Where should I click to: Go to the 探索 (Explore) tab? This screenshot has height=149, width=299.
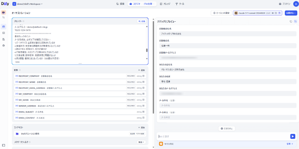tap(120, 4)
